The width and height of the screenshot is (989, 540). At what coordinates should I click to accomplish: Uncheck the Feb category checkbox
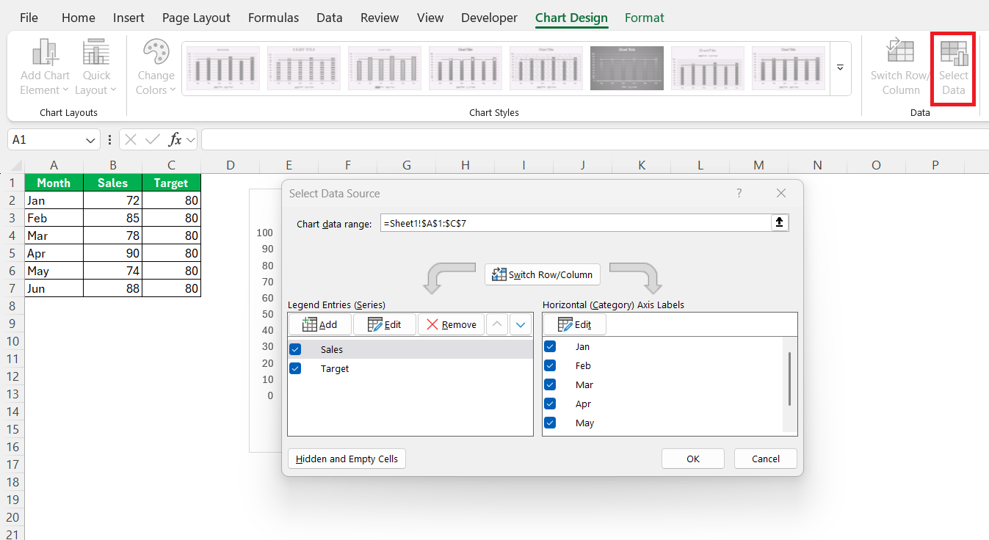point(550,365)
